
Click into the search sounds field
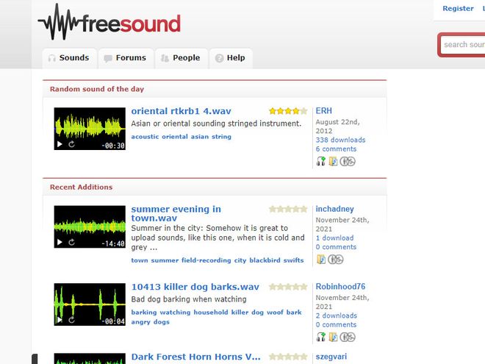(462, 45)
